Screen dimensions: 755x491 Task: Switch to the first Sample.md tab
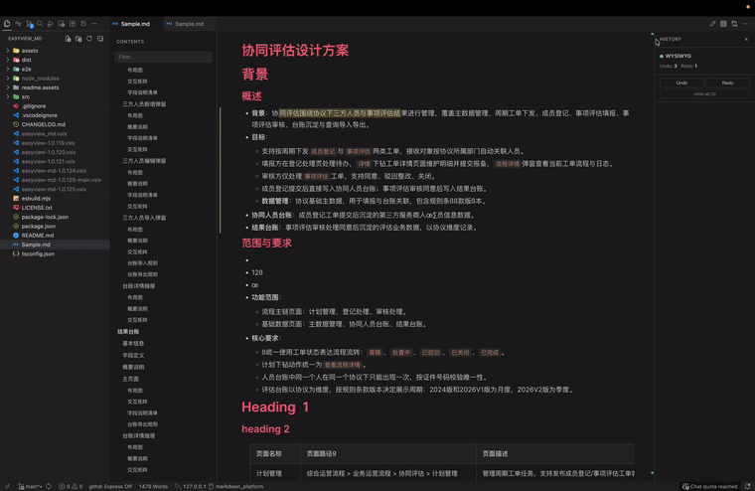(x=135, y=24)
